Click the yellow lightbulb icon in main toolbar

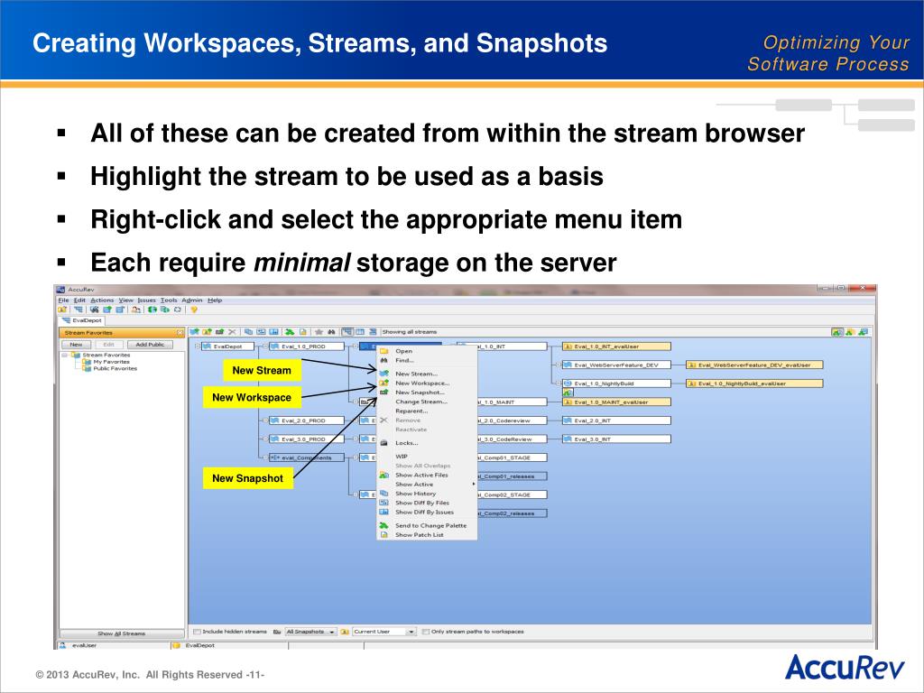tap(194, 310)
